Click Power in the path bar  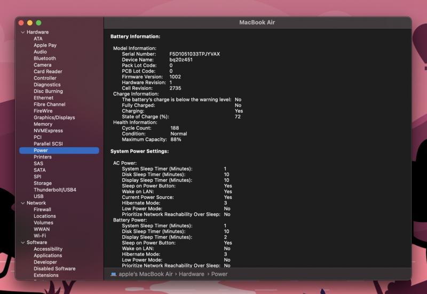219,274
